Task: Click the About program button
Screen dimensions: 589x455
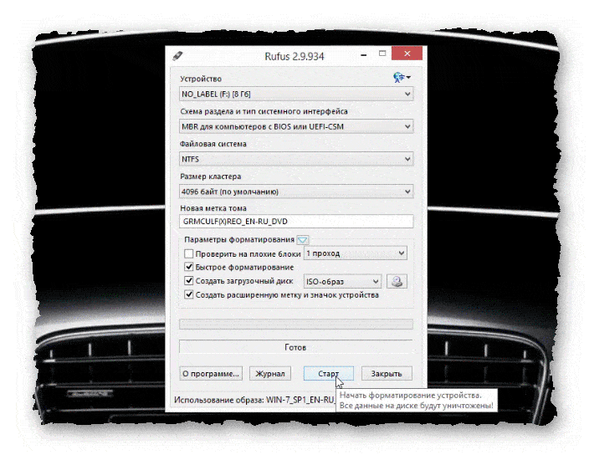Action: [211, 374]
